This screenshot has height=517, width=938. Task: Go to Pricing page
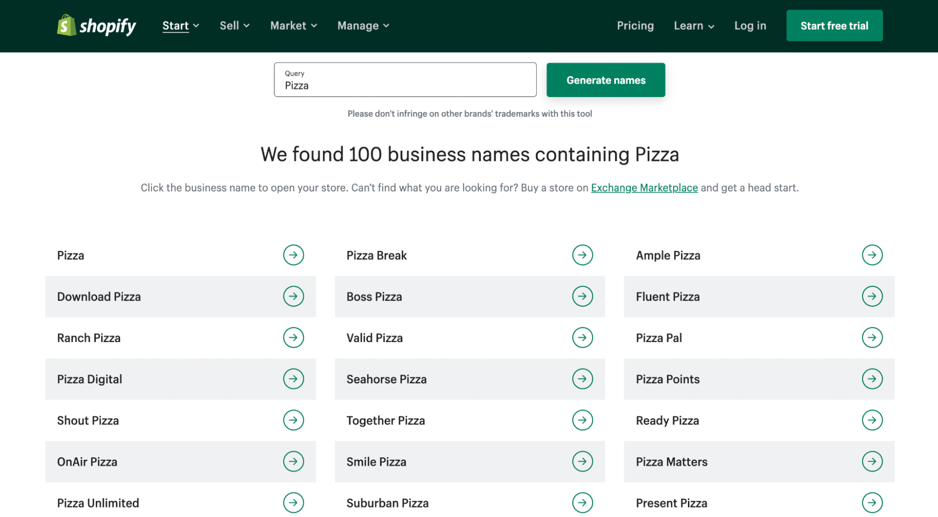click(635, 26)
